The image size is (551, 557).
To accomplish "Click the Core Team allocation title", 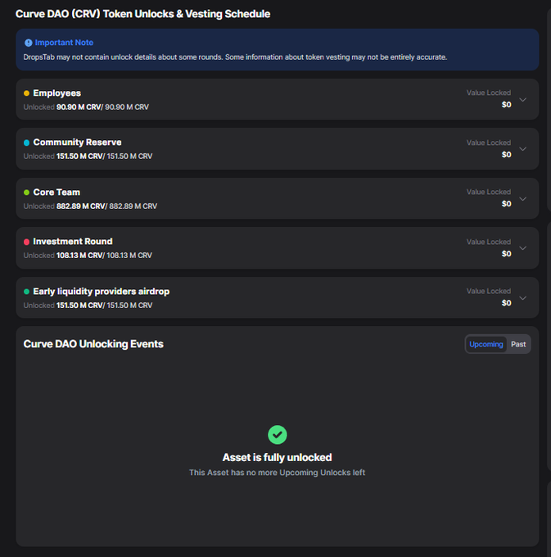I will pyautogui.click(x=56, y=192).
